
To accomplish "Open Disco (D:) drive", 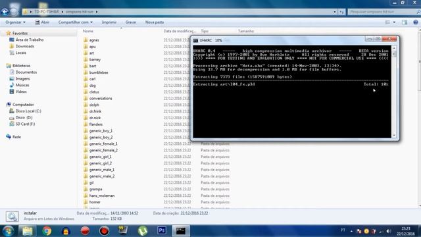I will pos(24,117).
